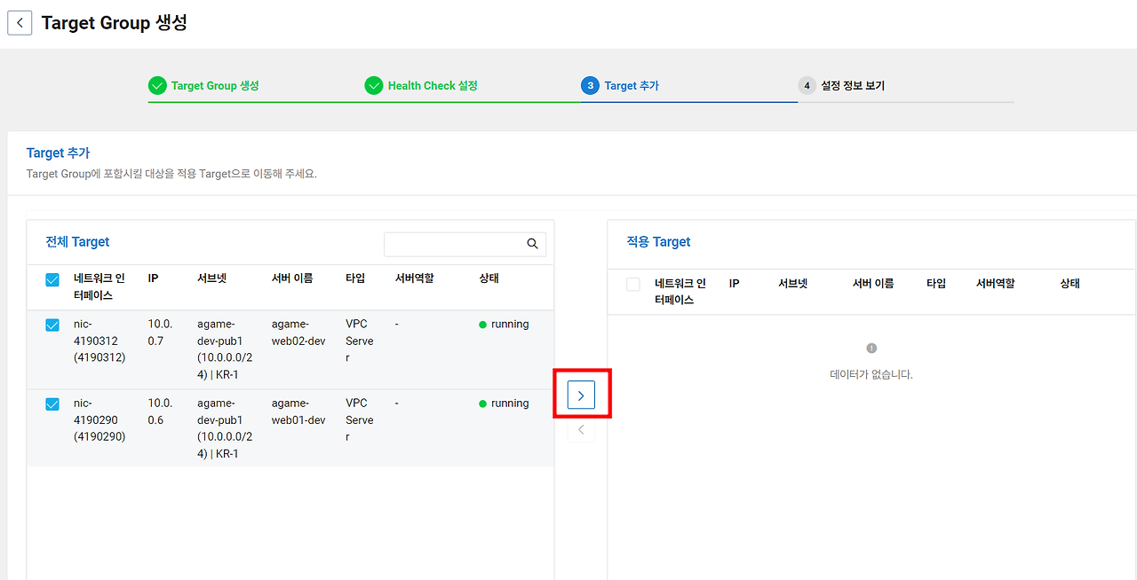Click the 서브넷 column header in 적용 Target
Viewport: 1137px width, 580px height.
pyautogui.click(x=792, y=284)
